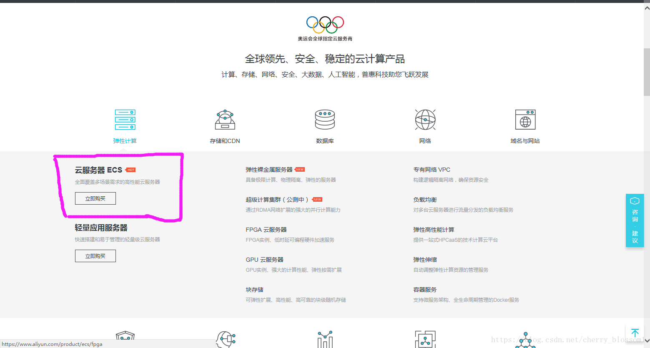Open the 轻量应用服务器 product link

pyautogui.click(x=101, y=228)
